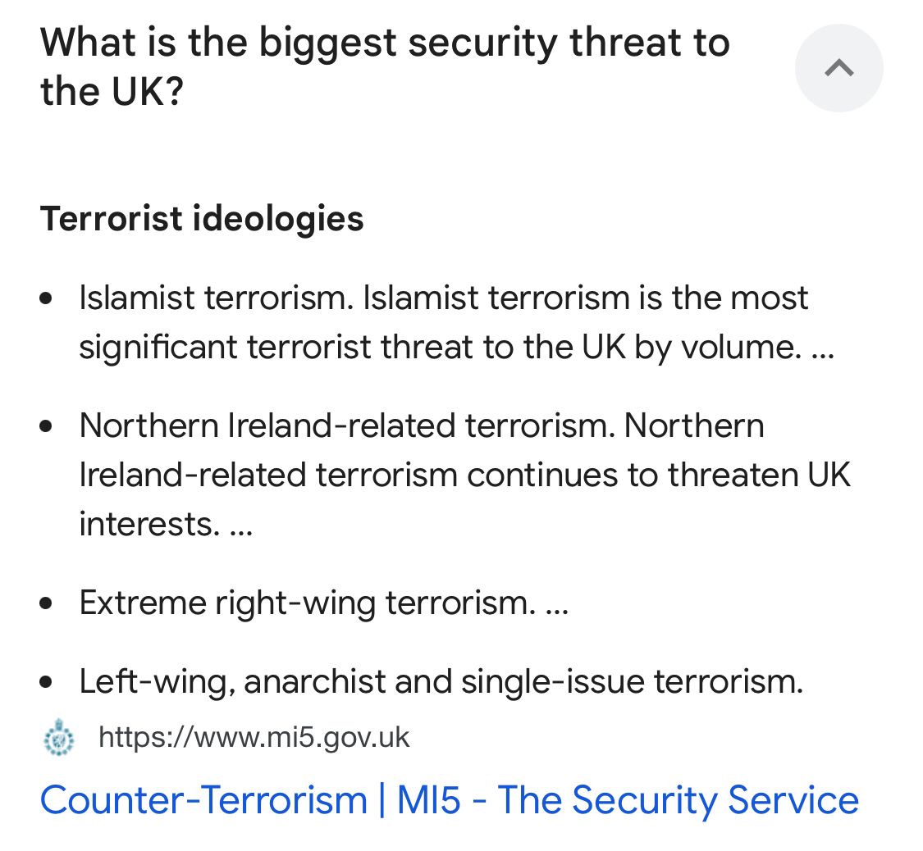Click 'Left-wing, anarchist and single-issue terrorism' item

click(x=441, y=682)
